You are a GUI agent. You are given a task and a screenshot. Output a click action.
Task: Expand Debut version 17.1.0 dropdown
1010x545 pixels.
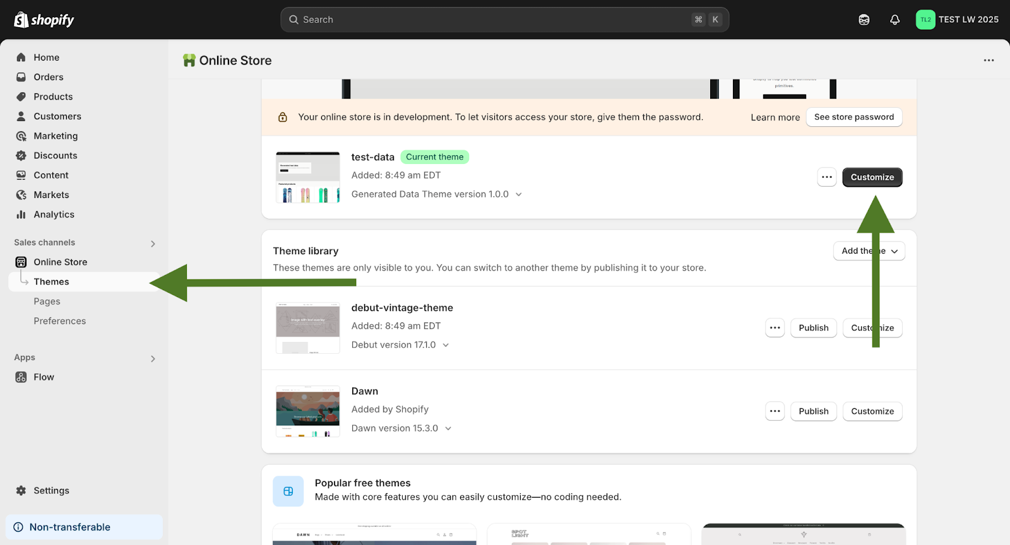[x=446, y=345]
